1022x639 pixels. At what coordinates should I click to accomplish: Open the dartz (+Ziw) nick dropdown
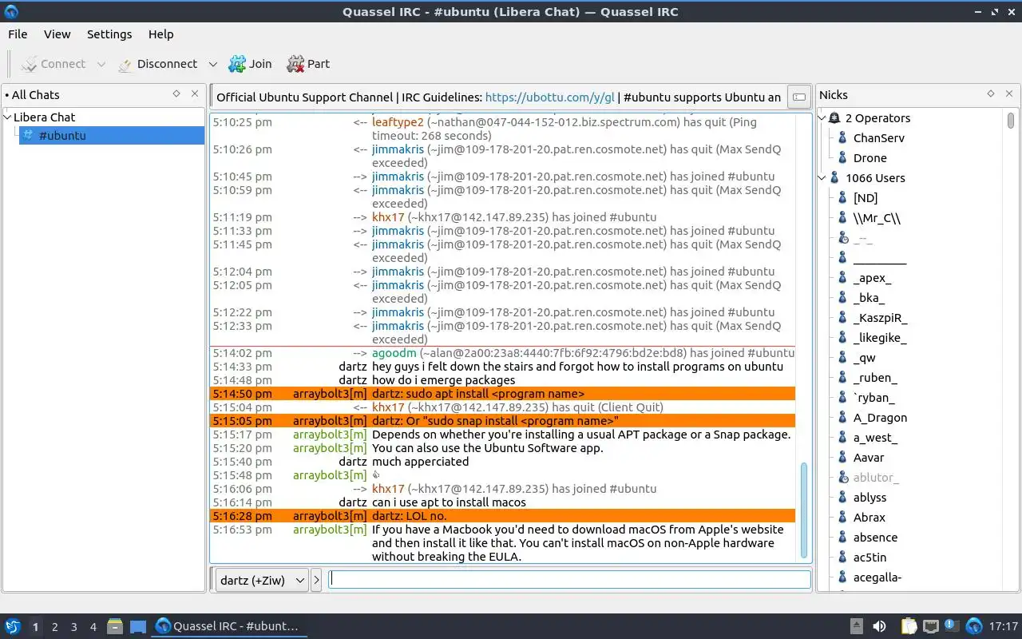262,581
